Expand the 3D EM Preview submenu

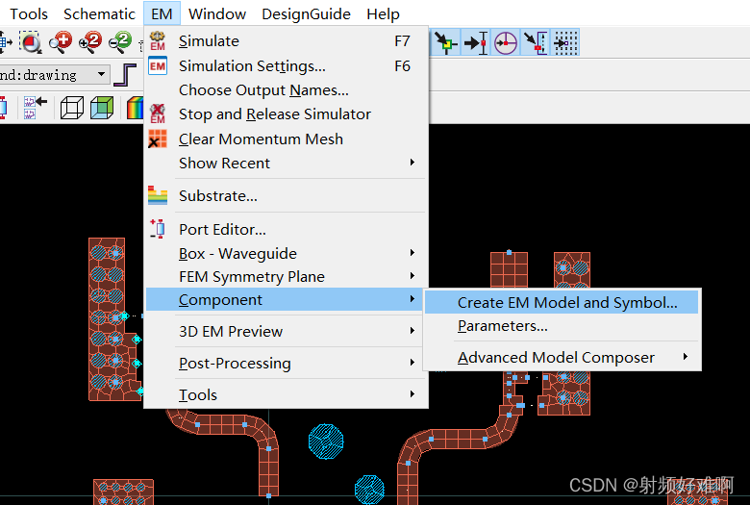tap(286, 331)
